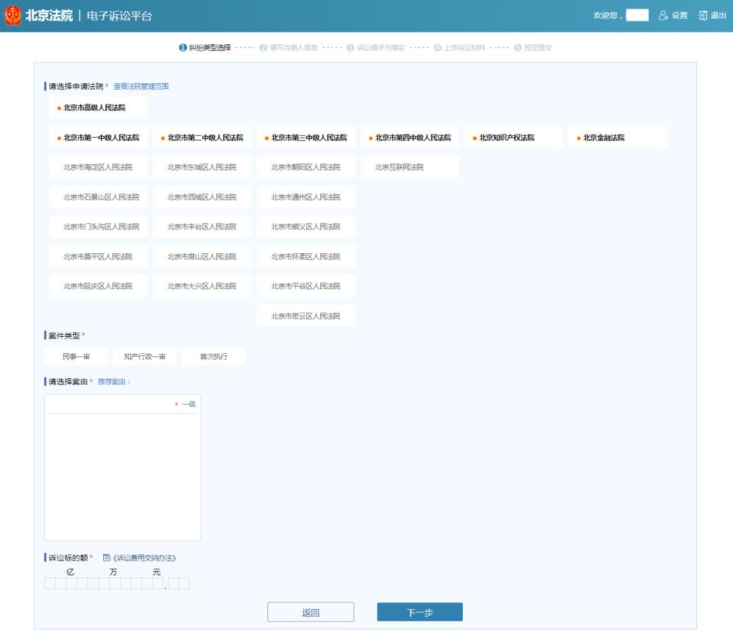This screenshot has width=733, height=643.
Task: Choose 北京市东城区人民法院
Action: point(202,167)
